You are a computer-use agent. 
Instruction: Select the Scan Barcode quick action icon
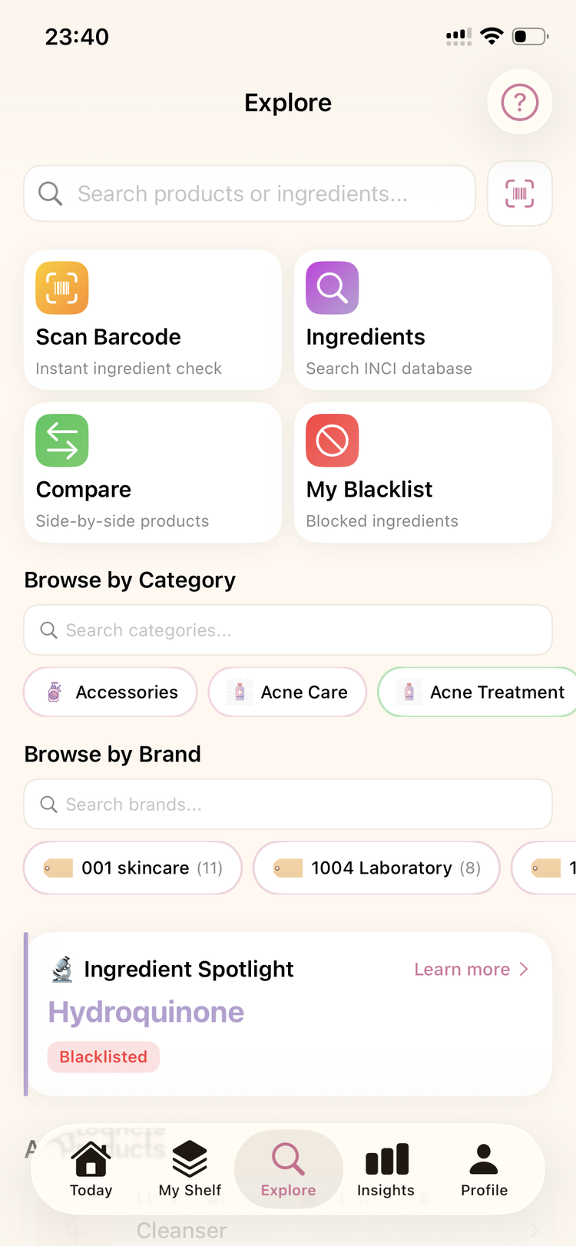pos(61,288)
